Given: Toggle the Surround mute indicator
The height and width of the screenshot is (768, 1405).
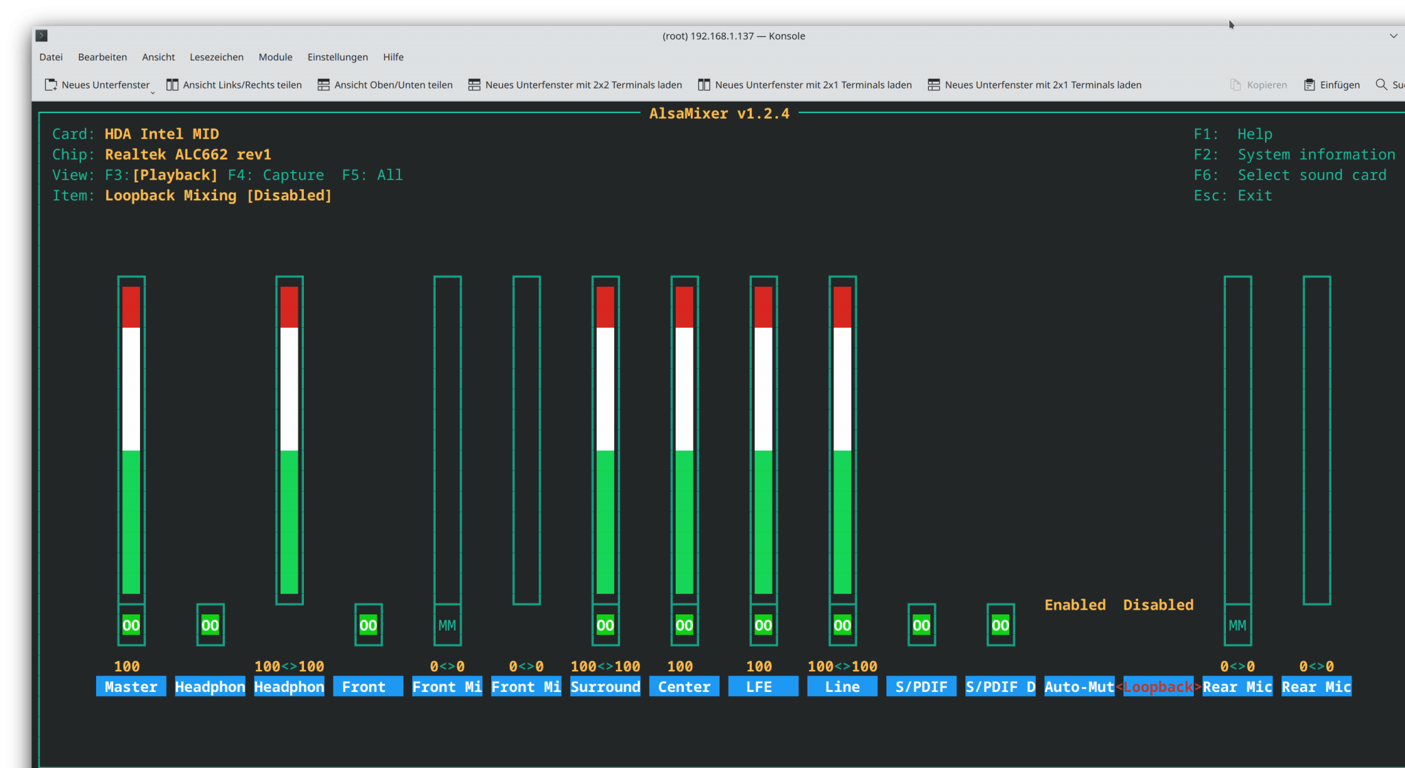Looking at the screenshot, I should point(605,625).
